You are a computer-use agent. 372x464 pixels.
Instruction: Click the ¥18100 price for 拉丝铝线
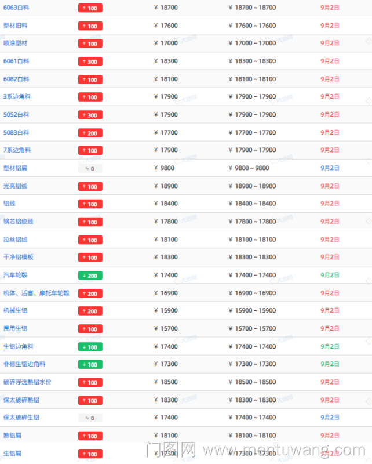(x=166, y=240)
